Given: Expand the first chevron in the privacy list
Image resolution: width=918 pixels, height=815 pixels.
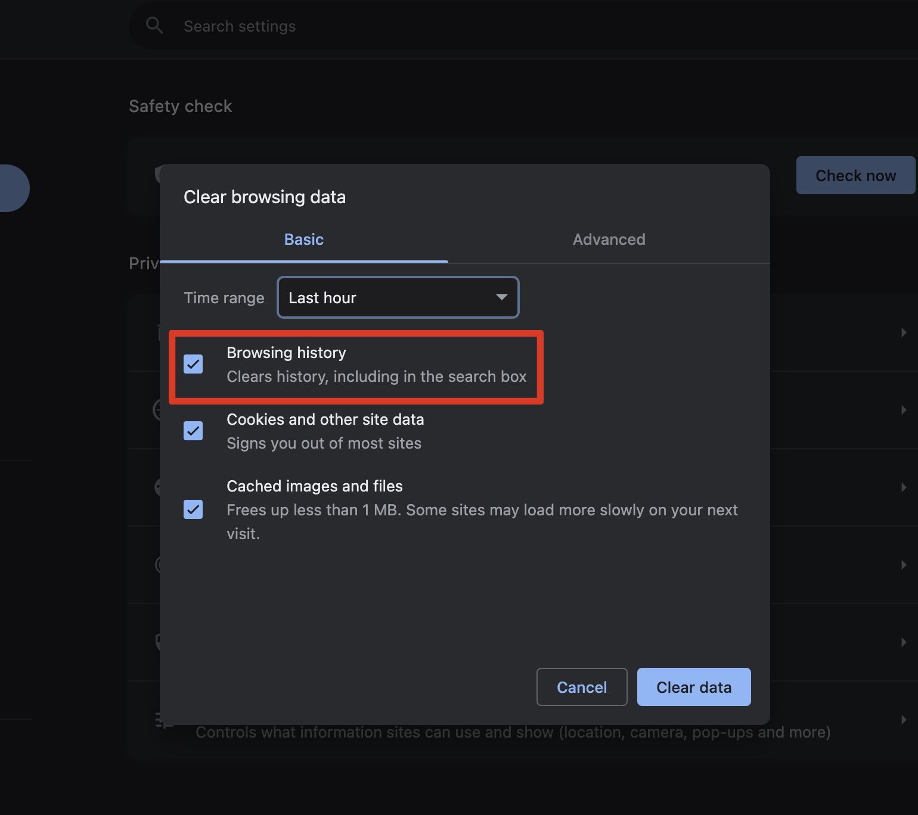Looking at the screenshot, I should [x=904, y=332].
